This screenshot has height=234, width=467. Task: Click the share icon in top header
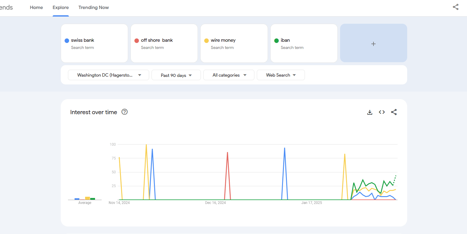click(456, 7)
